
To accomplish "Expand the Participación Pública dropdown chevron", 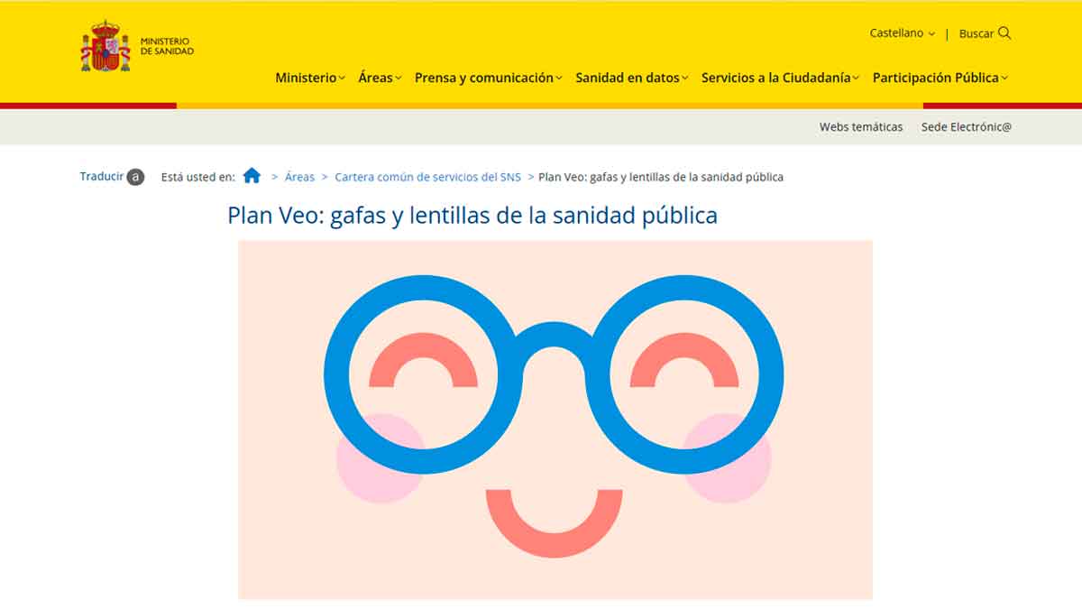I will pos(1003,78).
